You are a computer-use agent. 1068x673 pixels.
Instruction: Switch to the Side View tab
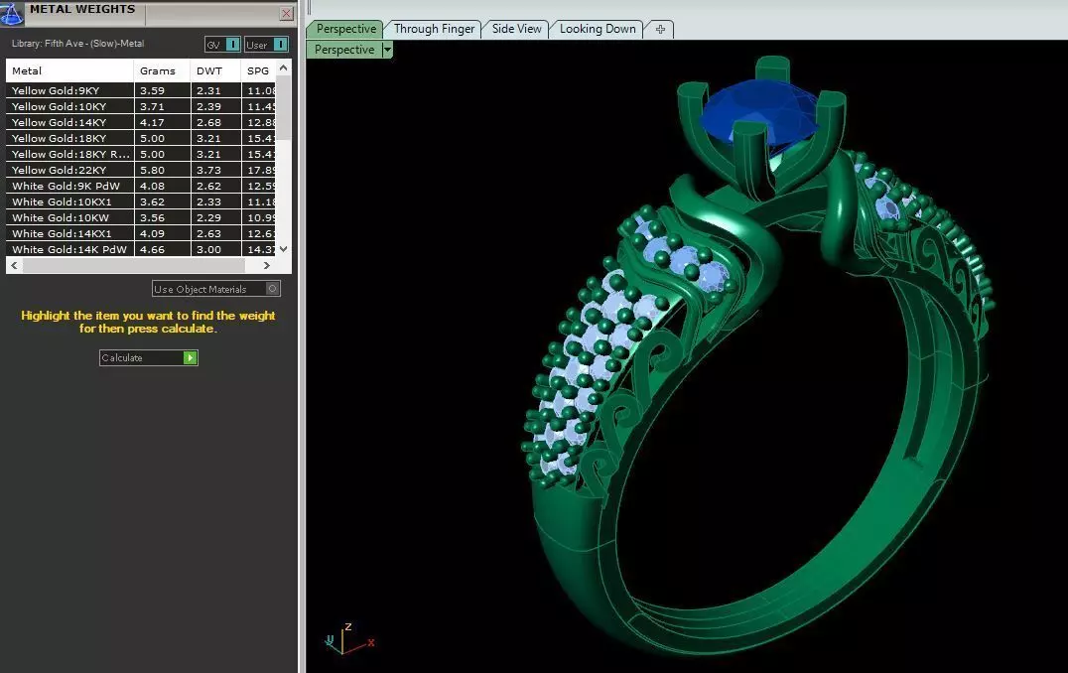516,29
